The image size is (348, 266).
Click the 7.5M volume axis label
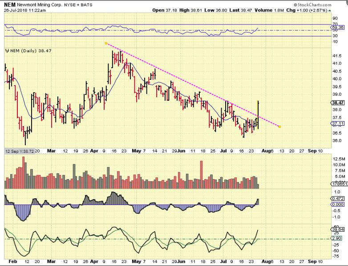340,171
